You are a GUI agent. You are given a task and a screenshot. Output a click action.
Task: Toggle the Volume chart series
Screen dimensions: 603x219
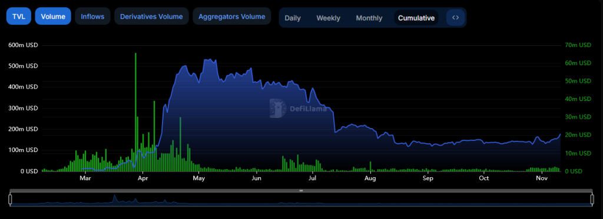pos(53,16)
